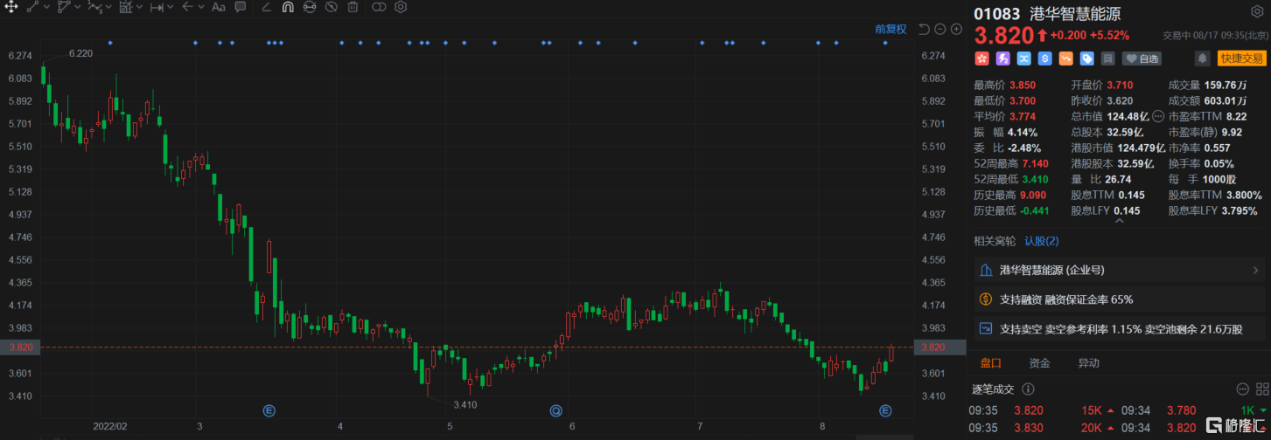This screenshot has height=440, width=1271.
Task: Click the blue dollar sign badge
Action: point(1044,58)
